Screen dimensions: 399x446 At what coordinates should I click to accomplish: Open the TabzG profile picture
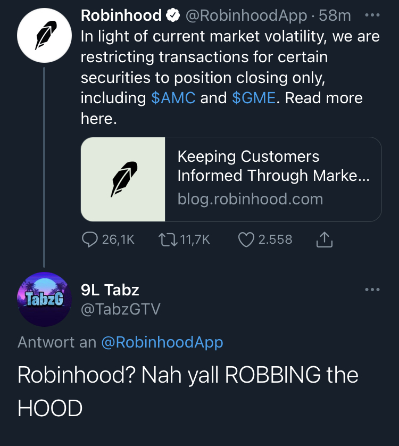44,299
